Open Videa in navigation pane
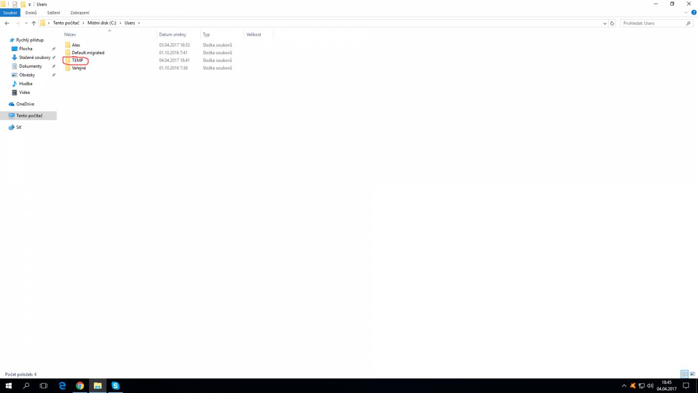Image resolution: width=698 pixels, height=393 pixels. (x=24, y=92)
